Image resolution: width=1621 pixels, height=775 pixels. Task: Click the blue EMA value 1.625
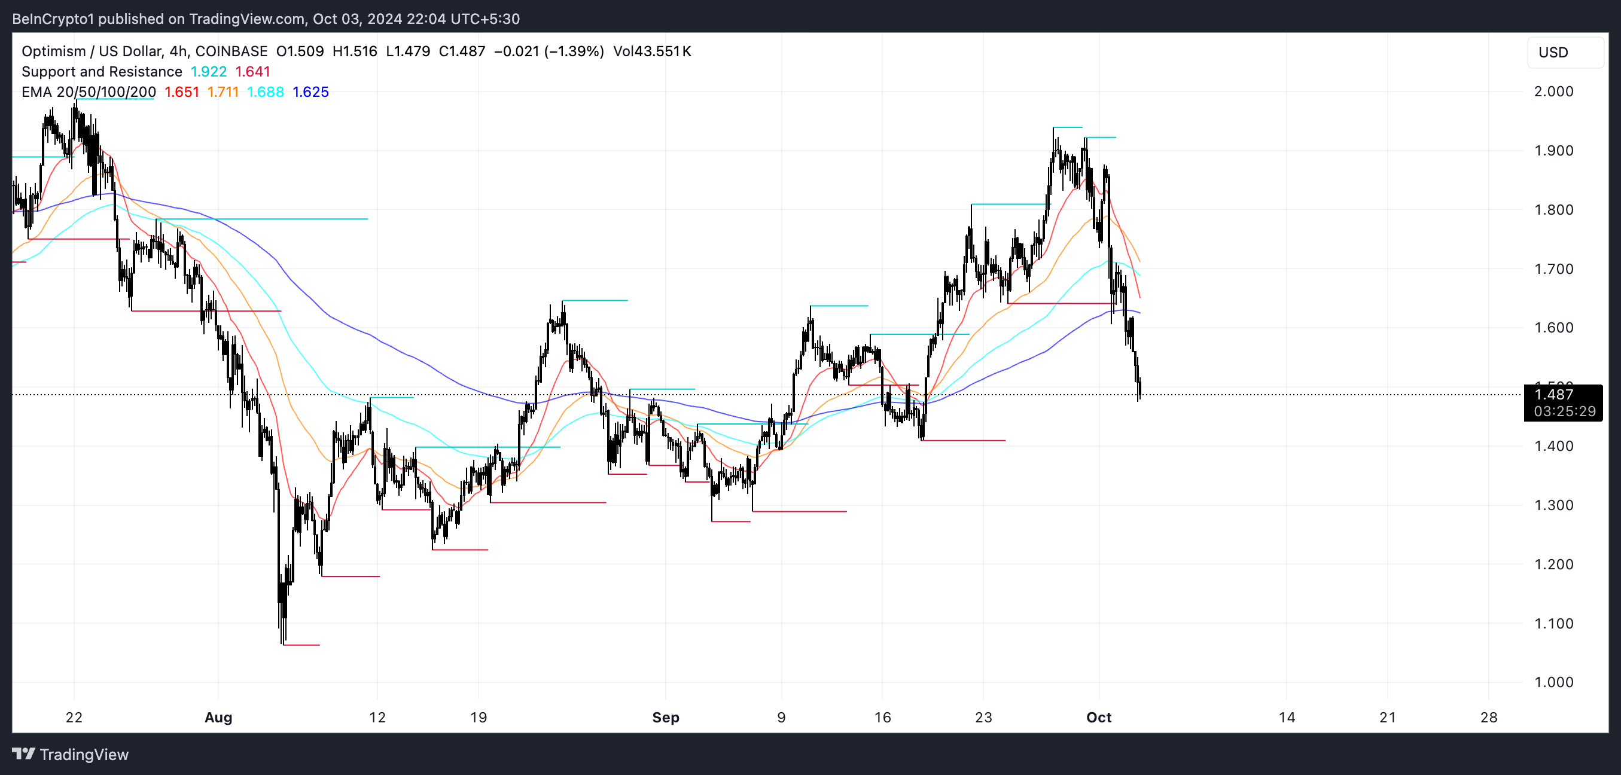tap(310, 92)
